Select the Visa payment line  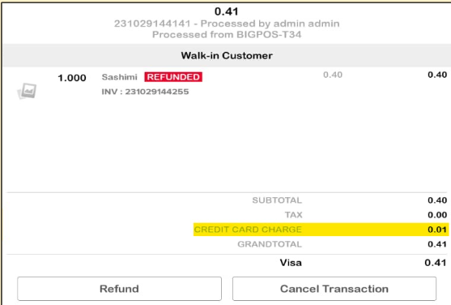pyautogui.click(x=363, y=263)
